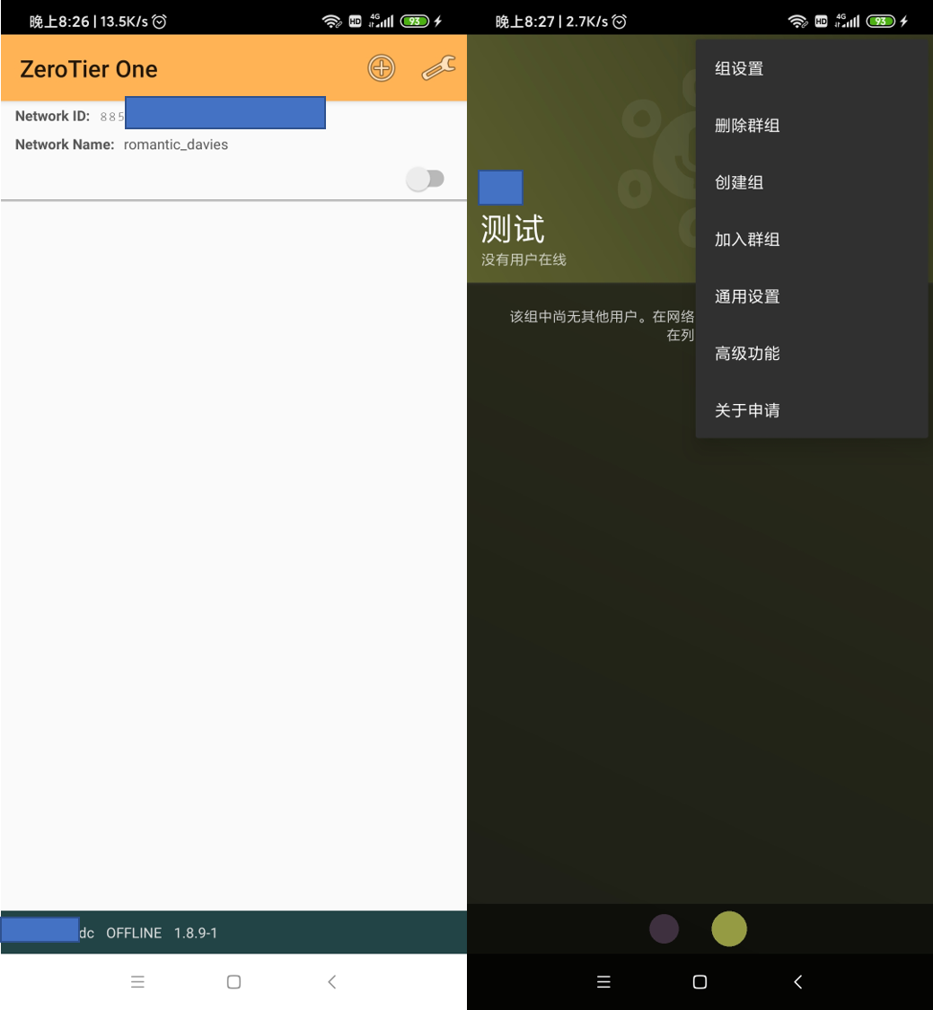Screen dimensions: 933x1010
Task: Choose 删除群组 menu entry
Action: tap(747, 126)
